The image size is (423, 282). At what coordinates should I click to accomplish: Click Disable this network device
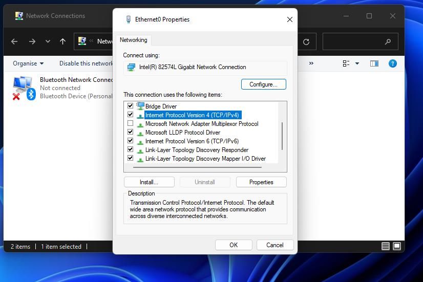(86, 63)
